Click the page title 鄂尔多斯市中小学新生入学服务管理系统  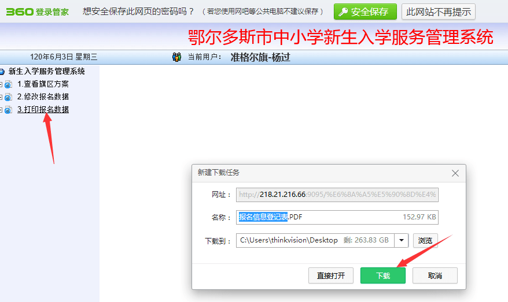(341, 37)
